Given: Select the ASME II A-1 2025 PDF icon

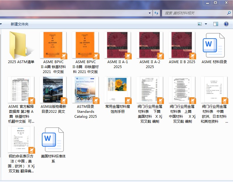Looking at the screenshot, I should point(118,45).
